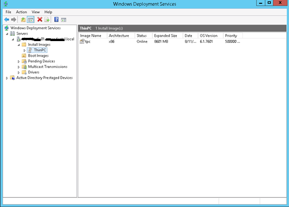Click the Show/Hide Action Pane icon
The image size is (289, 207).
click(63, 19)
